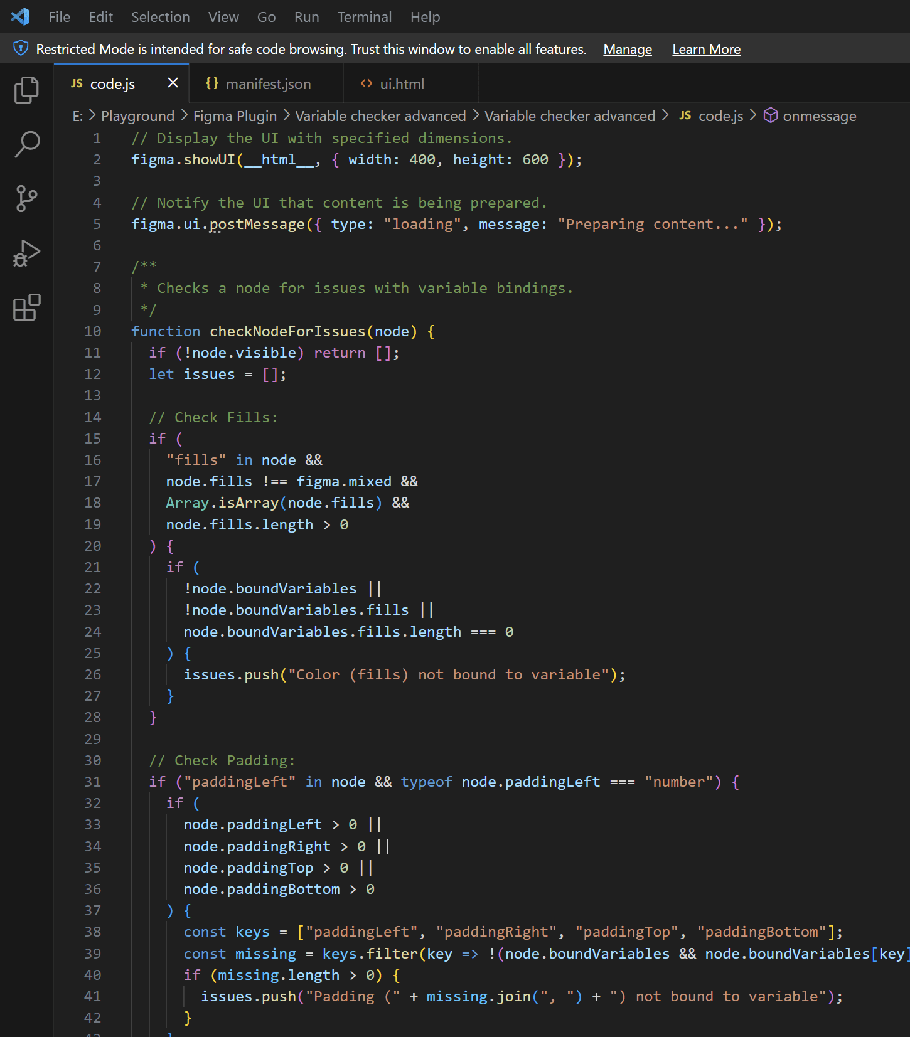This screenshot has height=1037, width=910.
Task: Click on Array.isArray(node.fills) expression
Action: [x=274, y=503]
